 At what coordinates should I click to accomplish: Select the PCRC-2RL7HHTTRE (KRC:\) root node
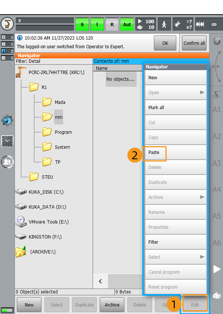pyautogui.click(x=50, y=72)
